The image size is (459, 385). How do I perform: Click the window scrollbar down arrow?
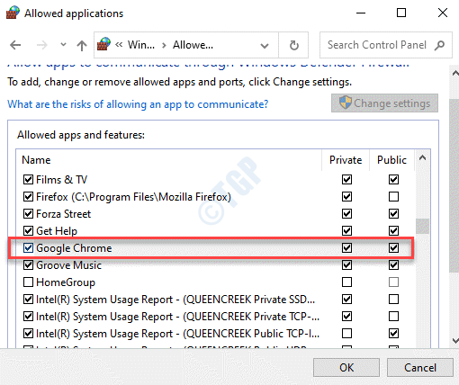click(x=455, y=341)
